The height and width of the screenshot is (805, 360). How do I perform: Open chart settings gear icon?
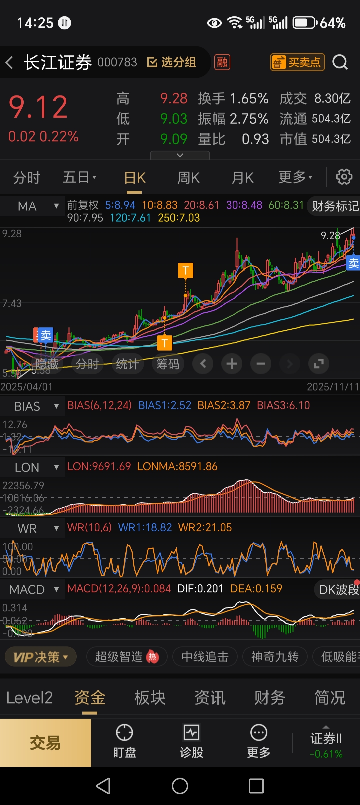click(x=344, y=177)
